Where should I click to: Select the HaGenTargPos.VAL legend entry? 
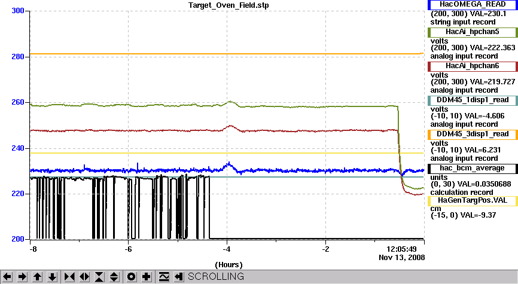click(x=473, y=201)
